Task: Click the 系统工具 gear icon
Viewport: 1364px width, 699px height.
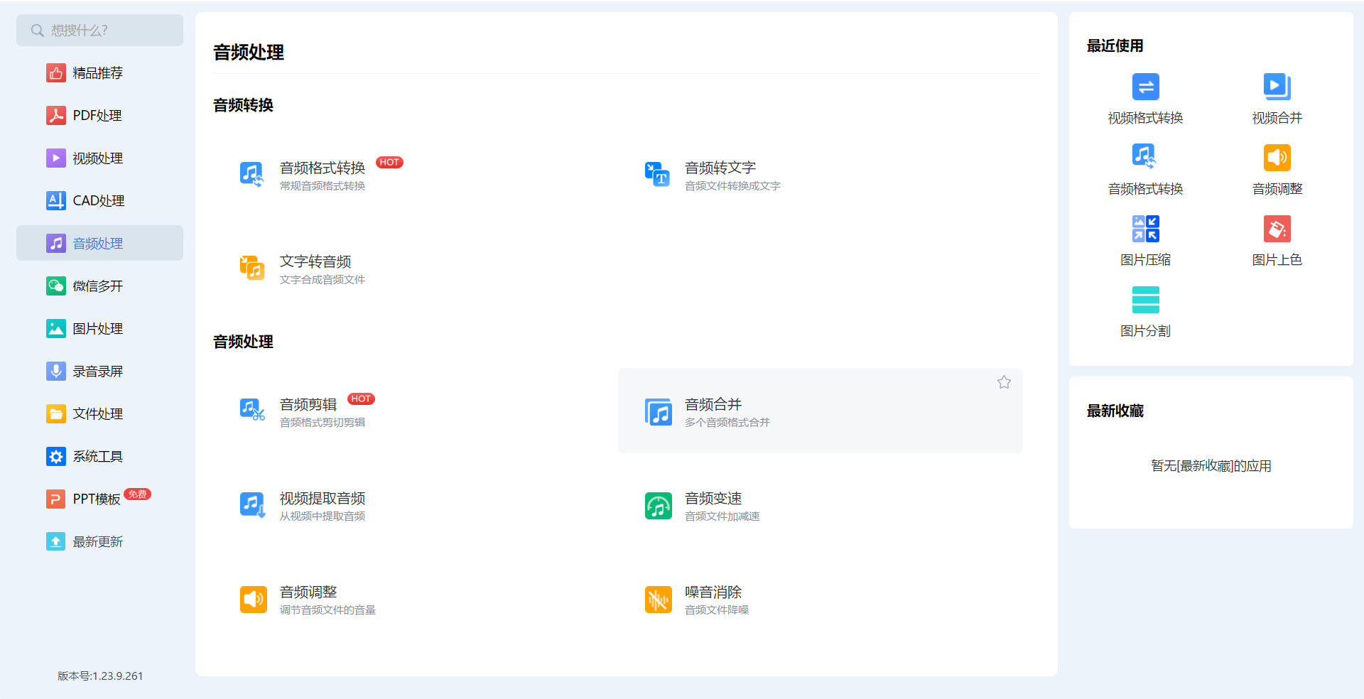Action: click(56, 456)
